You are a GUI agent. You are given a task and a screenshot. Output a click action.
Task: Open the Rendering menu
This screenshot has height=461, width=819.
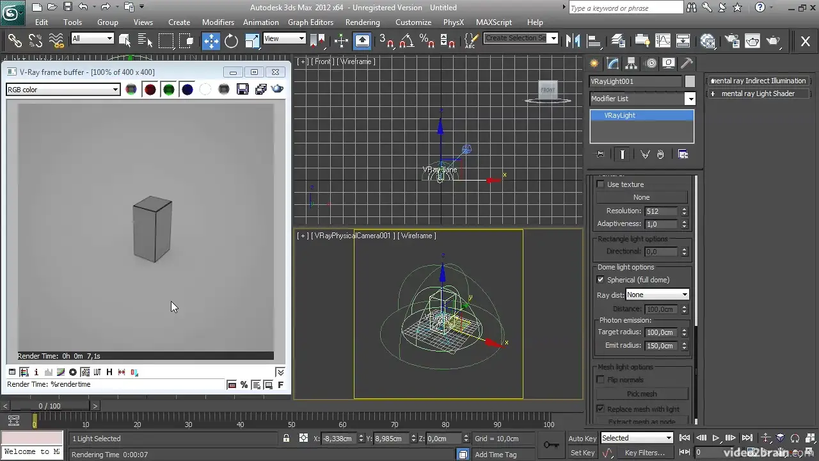[x=363, y=22]
